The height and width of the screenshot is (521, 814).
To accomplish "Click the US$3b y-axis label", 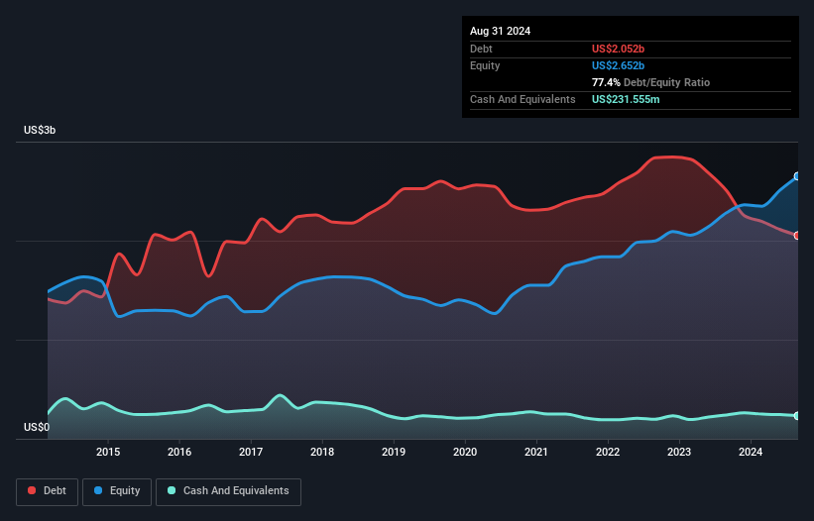I will click(x=40, y=131).
